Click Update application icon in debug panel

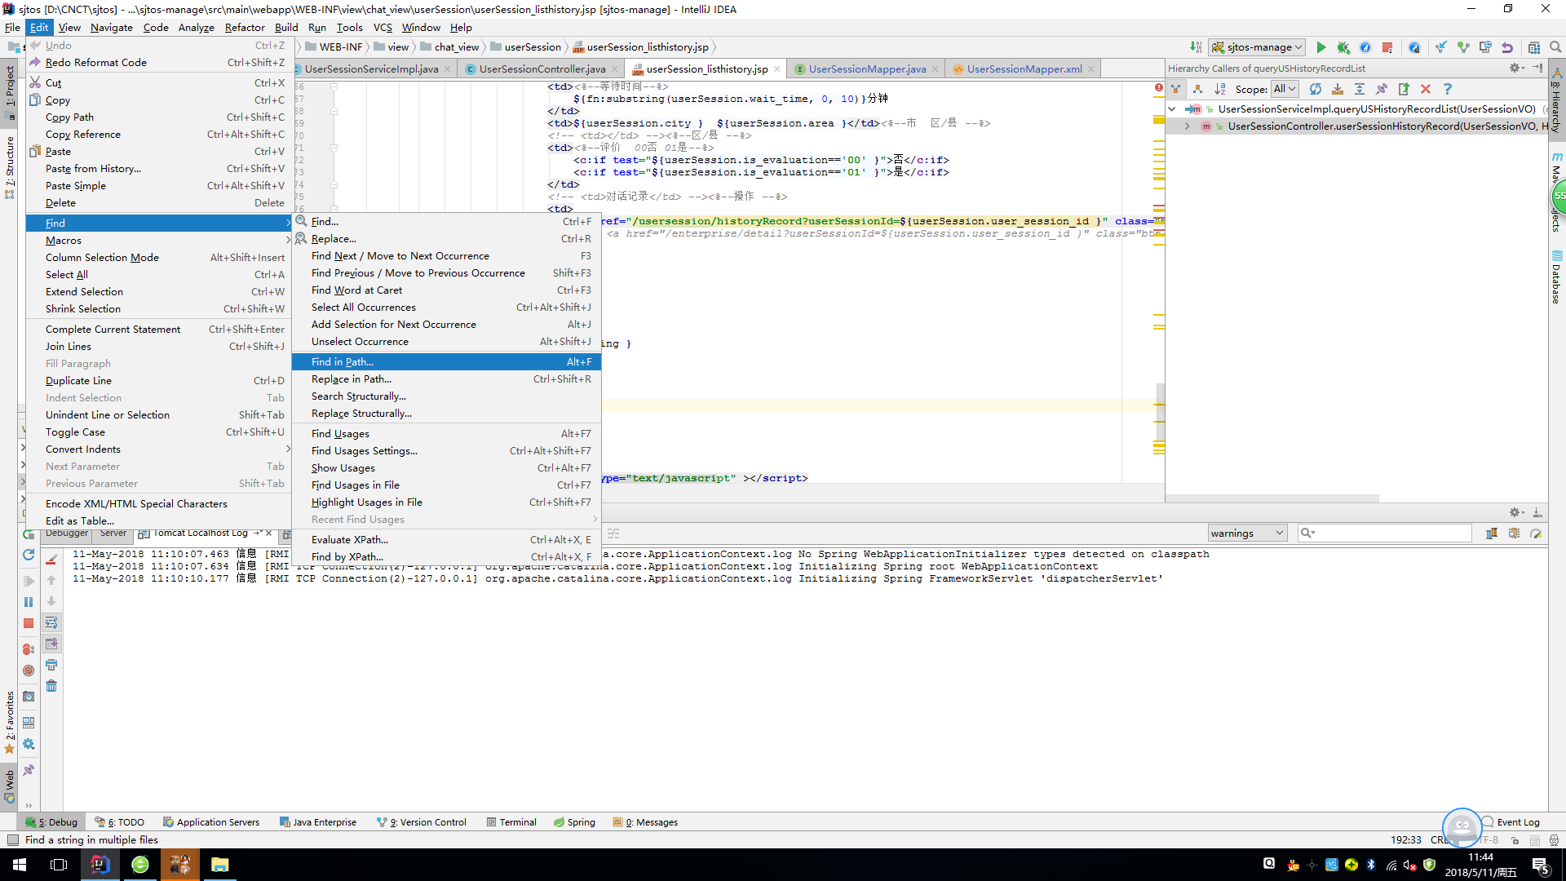29,555
